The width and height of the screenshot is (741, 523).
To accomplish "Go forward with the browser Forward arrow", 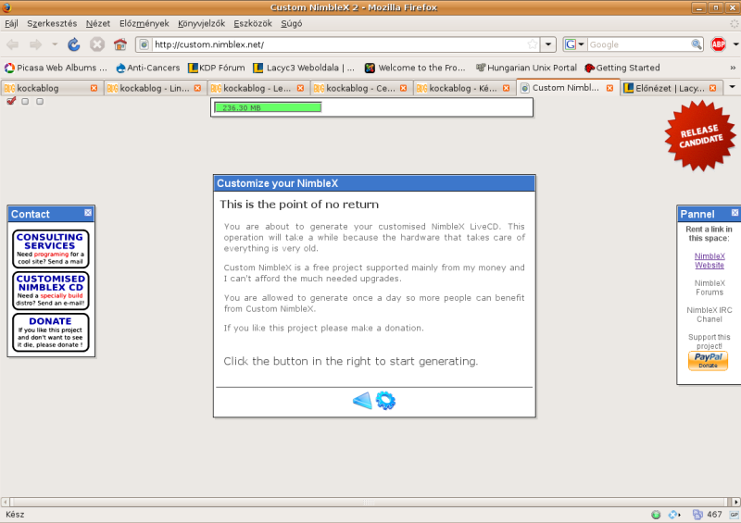I will tap(35, 44).
